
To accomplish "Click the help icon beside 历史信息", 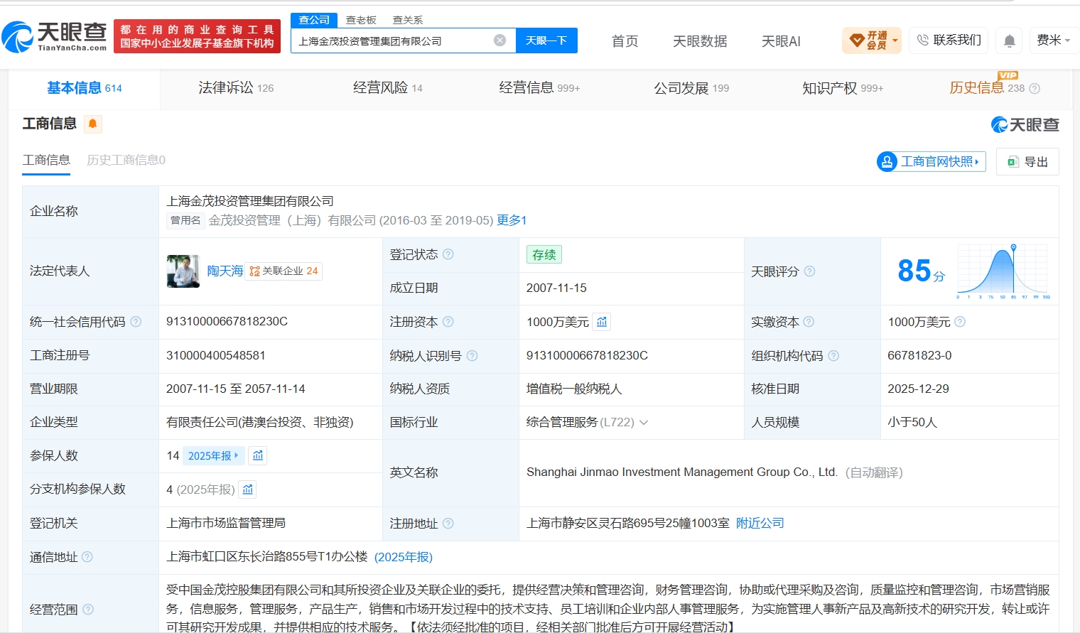I will [x=1035, y=89].
